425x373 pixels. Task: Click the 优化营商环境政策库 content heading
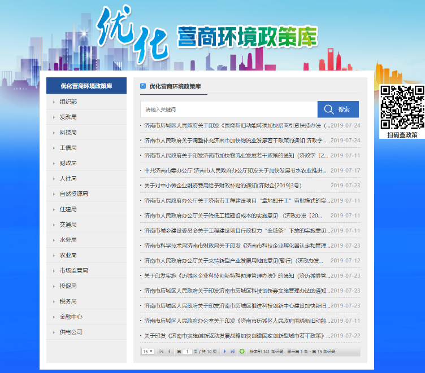(x=175, y=86)
